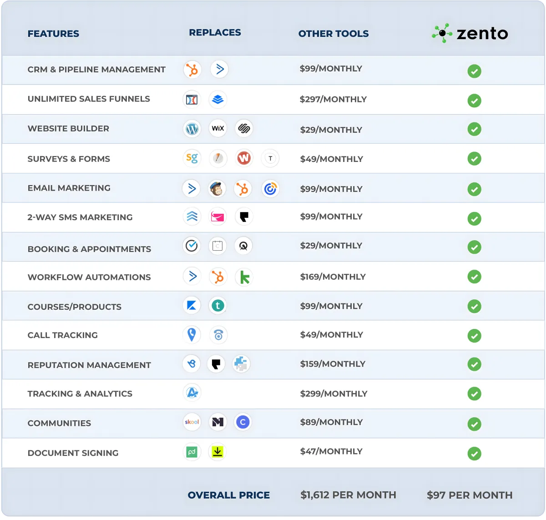The image size is (546, 520).
Task: Click the pink envelope icon in SMS Marketing row
Action: [x=217, y=217]
